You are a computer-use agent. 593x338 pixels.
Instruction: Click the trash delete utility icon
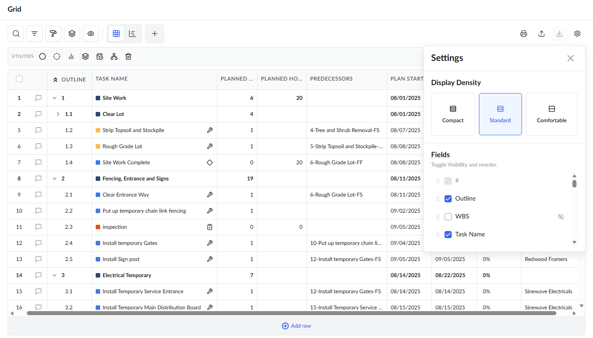tap(128, 56)
